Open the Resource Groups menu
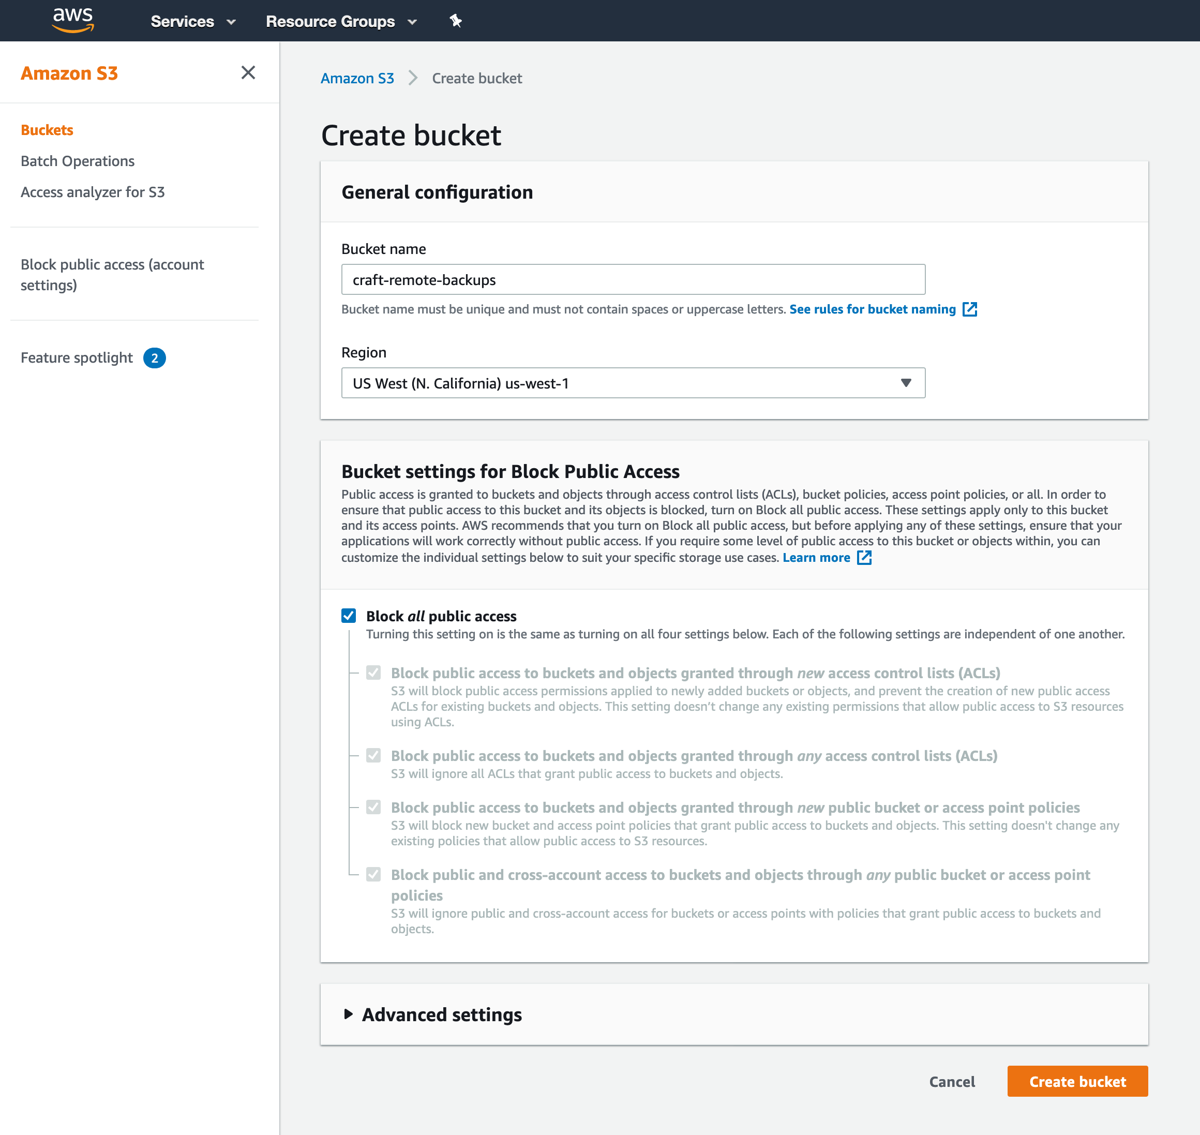 coord(341,21)
